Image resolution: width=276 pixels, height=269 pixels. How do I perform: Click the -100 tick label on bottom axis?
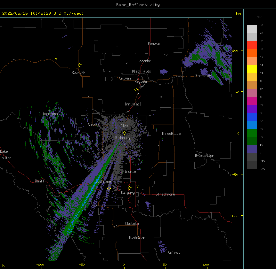(x=40, y=265)
